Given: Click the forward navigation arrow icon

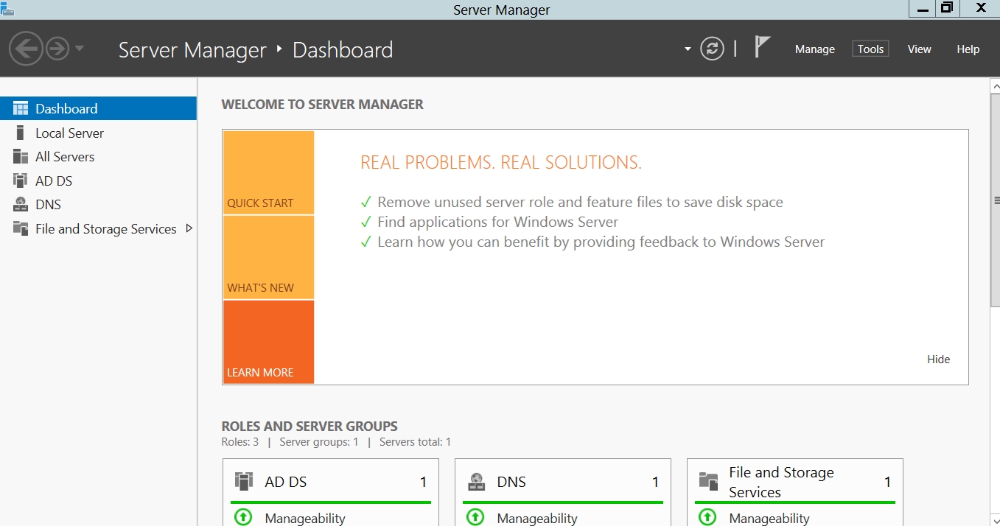Looking at the screenshot, I should [57, 49].
